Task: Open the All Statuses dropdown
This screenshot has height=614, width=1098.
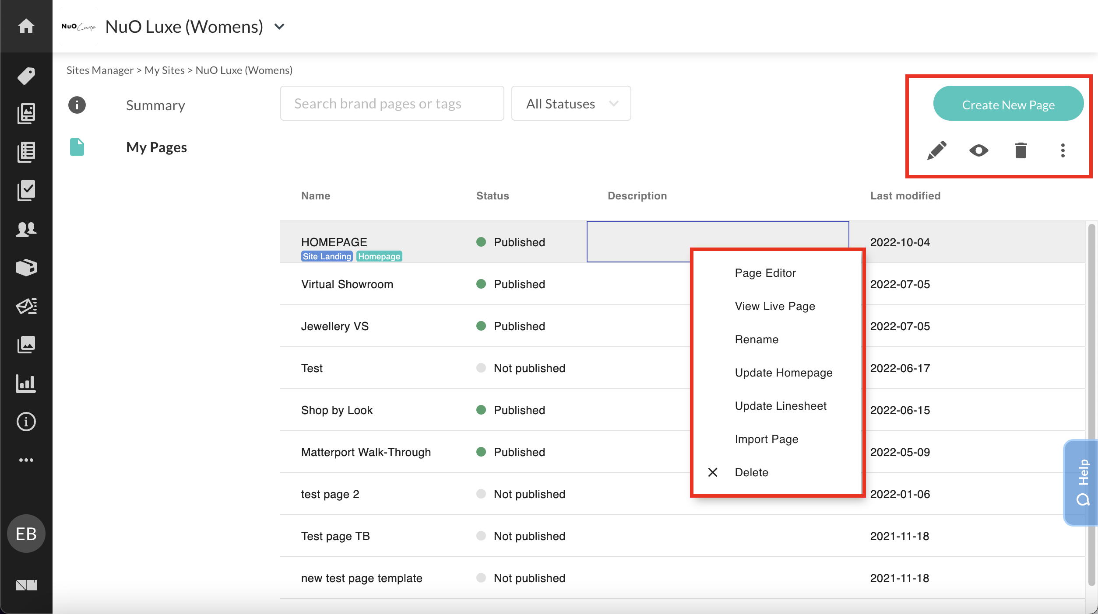Action: coord(571,103)
